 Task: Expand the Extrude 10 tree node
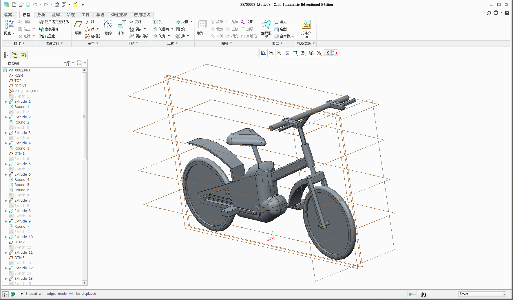pyautogui.click(x=6, y=237)
